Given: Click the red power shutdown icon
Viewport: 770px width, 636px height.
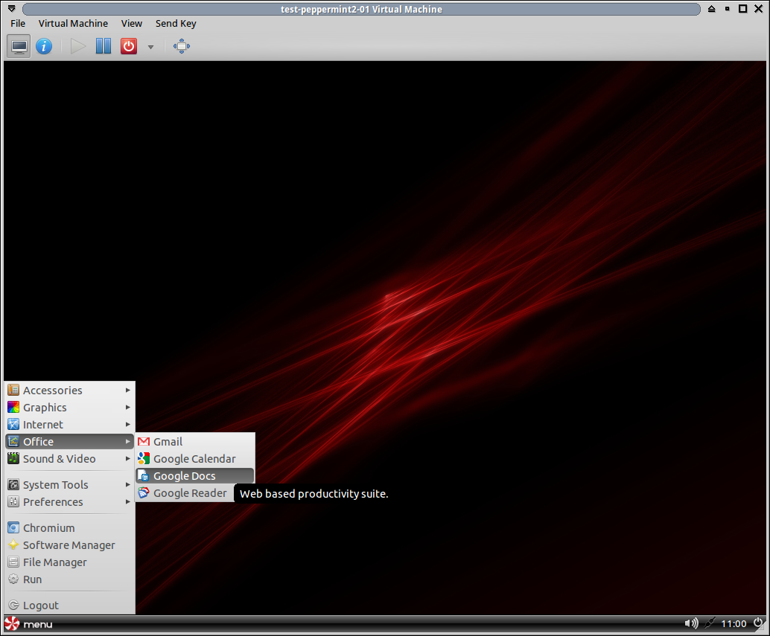Looking at the screenshot, I should pyautogui.click(x=129, y=47).
